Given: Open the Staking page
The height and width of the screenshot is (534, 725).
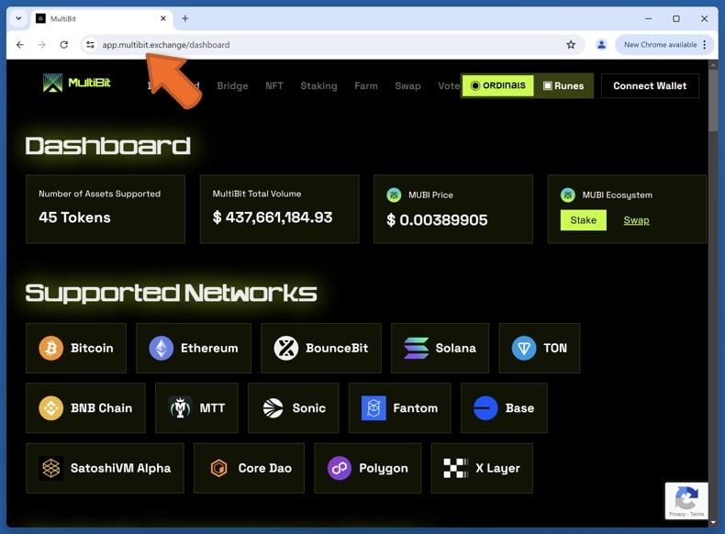Looking at the screenshot, I should click(x=318, y=85).
